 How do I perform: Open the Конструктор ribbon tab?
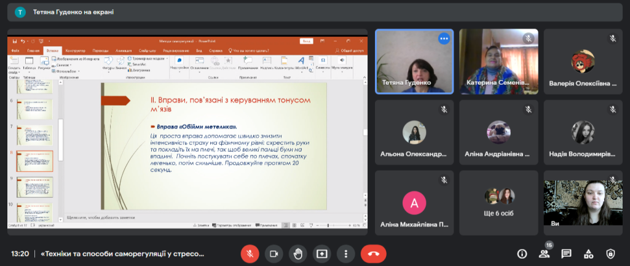coord(75,50)
